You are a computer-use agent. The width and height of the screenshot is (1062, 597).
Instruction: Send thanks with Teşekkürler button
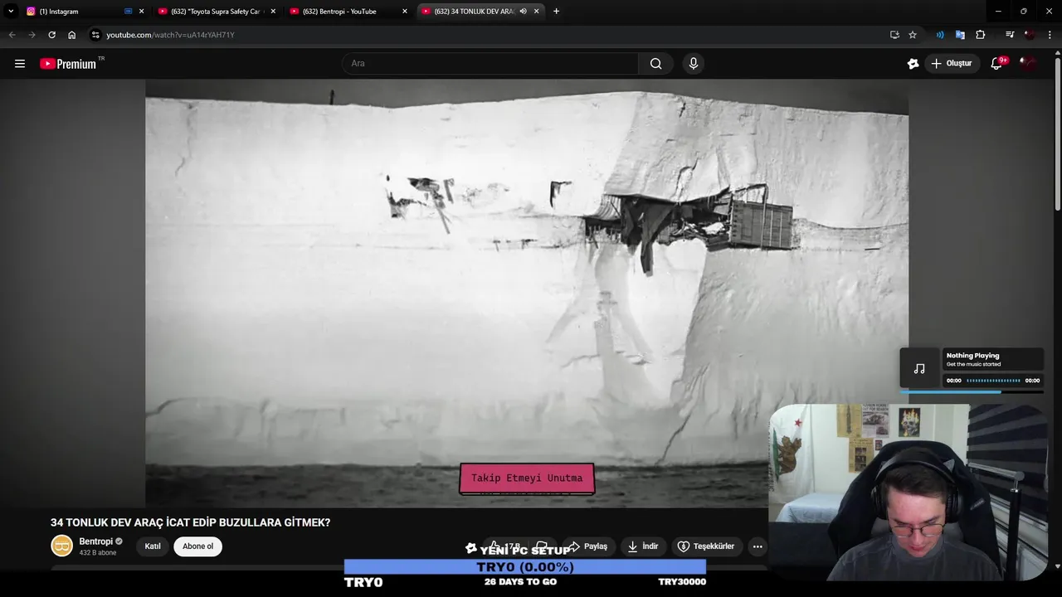pyautogui.click(x=706, y=546)
